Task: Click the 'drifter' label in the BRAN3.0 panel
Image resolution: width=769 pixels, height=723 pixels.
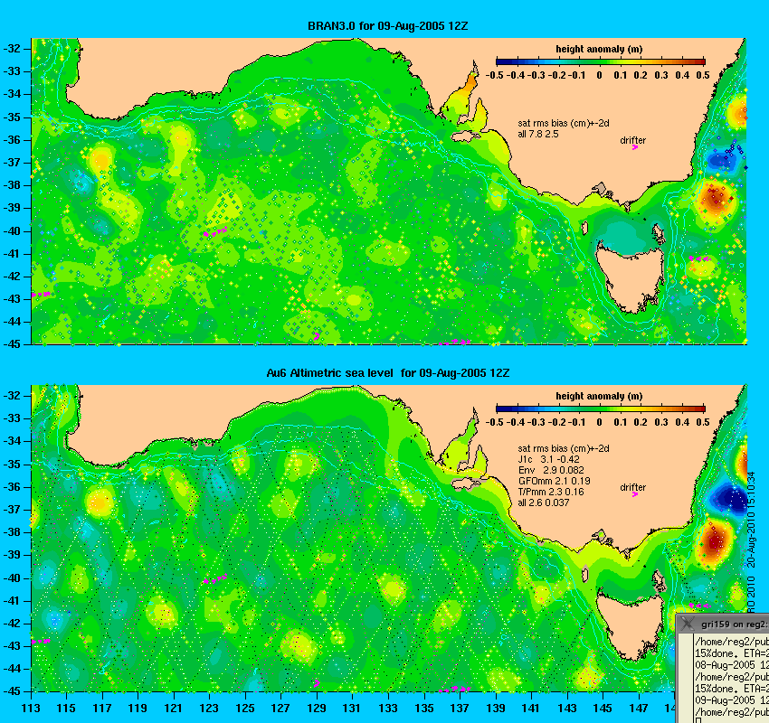Action: [x=632, y=140]
